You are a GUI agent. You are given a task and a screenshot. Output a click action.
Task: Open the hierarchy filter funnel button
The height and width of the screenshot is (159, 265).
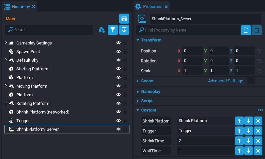(x=113, y=30)
